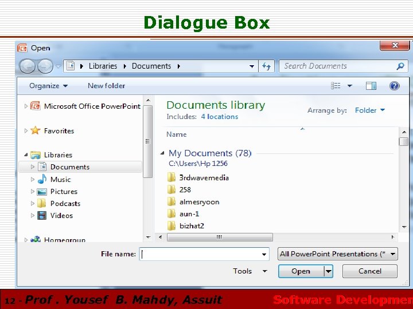413x309 pixels.
Task: Select Videos in the navigation tree
Action: pyautogui.click(x=61, y=216)
